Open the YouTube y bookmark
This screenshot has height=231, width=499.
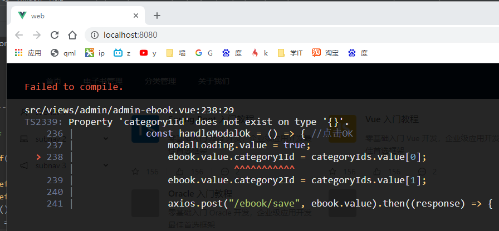pyautogui.click(x=148, y=53)
